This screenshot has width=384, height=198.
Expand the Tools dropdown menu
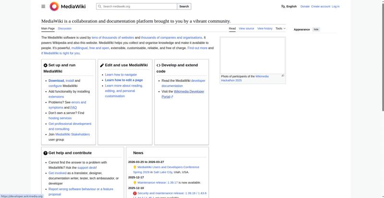(x=280, y=28)
